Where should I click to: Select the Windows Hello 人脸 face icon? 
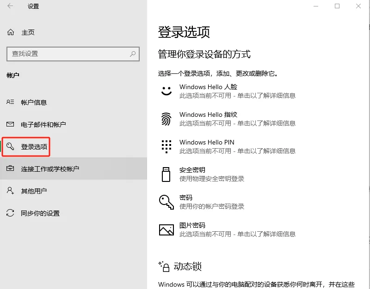point(166,90)
